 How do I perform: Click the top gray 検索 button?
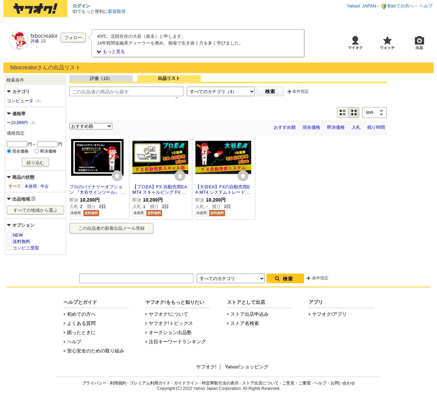270,91
